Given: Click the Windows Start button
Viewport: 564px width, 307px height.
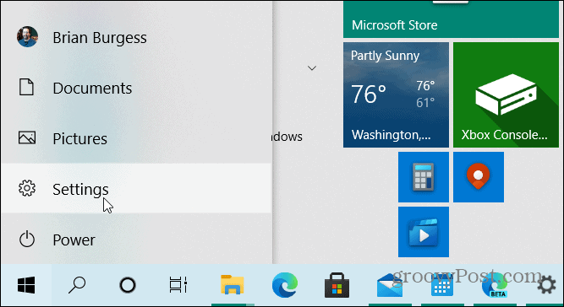Looking at the screenshot, I should tap(26, 285).
